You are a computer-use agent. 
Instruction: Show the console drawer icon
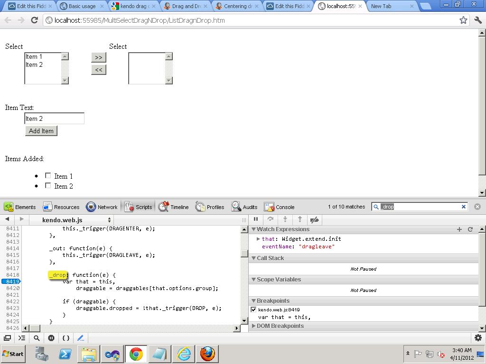pyautogui.click(x=22, y=338)
